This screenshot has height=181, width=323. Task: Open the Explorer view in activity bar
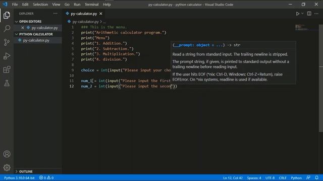coord(7,15)
